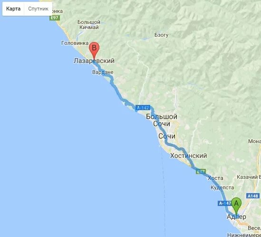Click the E97 road badge at top left
The height and width of the screenshot is (237, 261).
pyautogui.click(x=54, y=18)
